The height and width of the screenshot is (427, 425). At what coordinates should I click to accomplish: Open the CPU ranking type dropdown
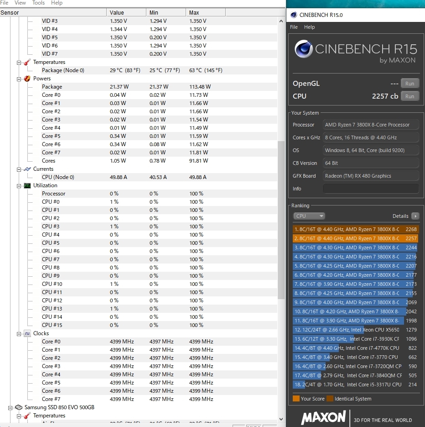(309, 216)
